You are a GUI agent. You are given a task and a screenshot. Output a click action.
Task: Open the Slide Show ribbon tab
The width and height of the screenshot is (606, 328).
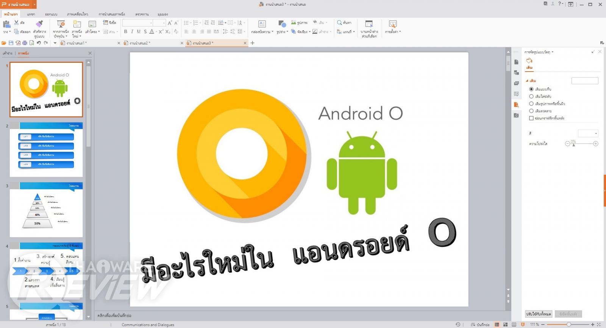pos(112,14)
